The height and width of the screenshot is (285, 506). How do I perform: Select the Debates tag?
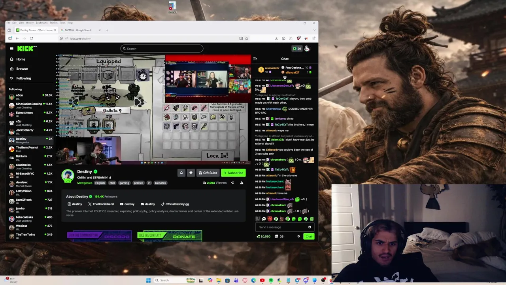point(160,183)
